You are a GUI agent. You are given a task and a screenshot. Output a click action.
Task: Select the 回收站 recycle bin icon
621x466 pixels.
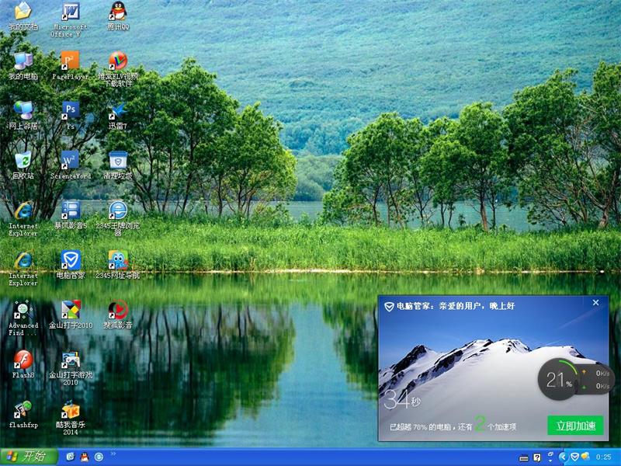[x=23, y=161]
